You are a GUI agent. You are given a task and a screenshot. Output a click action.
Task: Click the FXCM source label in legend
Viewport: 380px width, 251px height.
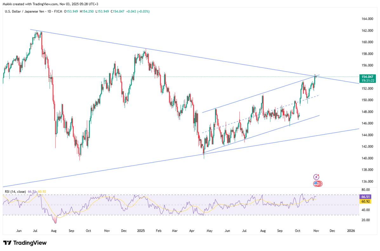[x=58, y=11]
